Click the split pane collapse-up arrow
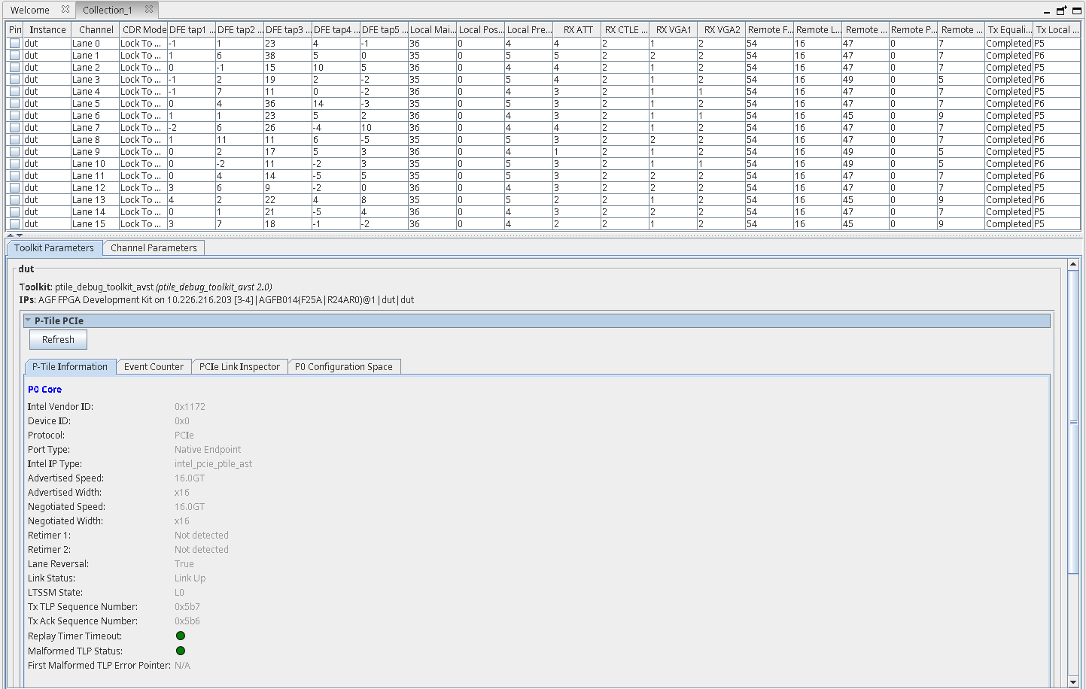 coord(10,235)
